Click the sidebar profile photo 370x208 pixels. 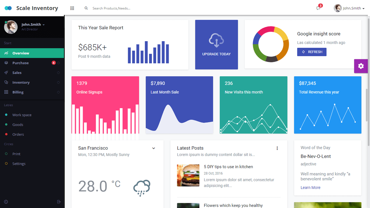(x=11, y=27)
